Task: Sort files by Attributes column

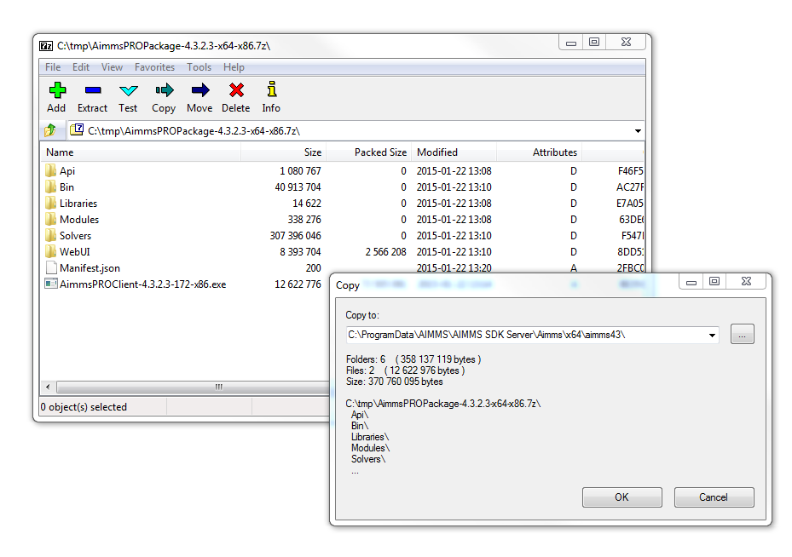Action: [x=539, y=152]
